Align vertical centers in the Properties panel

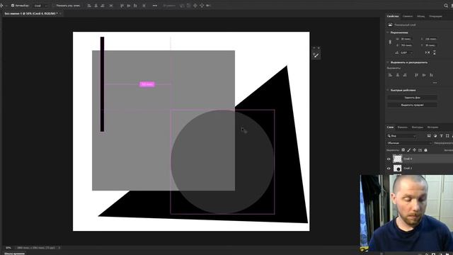(x=424, y=75)
